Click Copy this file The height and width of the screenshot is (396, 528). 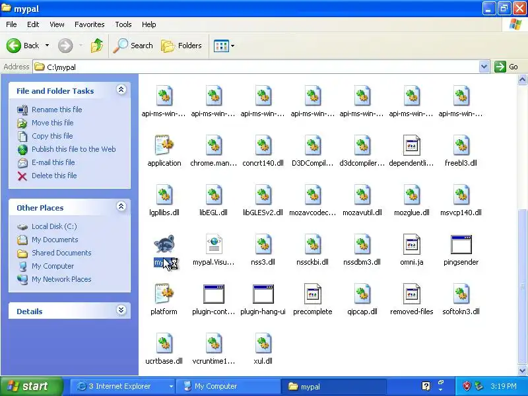(x=52, y=136)
